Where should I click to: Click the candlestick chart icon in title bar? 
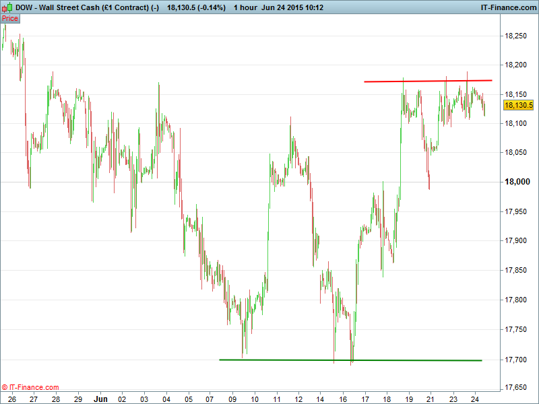pos(7,7)
